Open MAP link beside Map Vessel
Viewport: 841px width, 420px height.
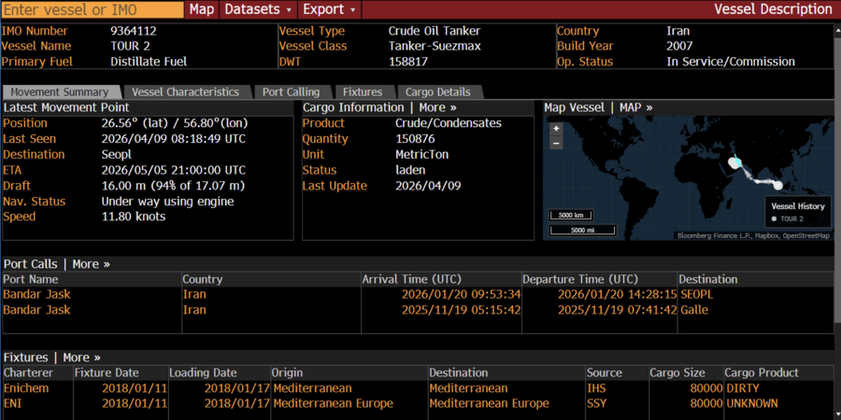(x=636, y=107)
